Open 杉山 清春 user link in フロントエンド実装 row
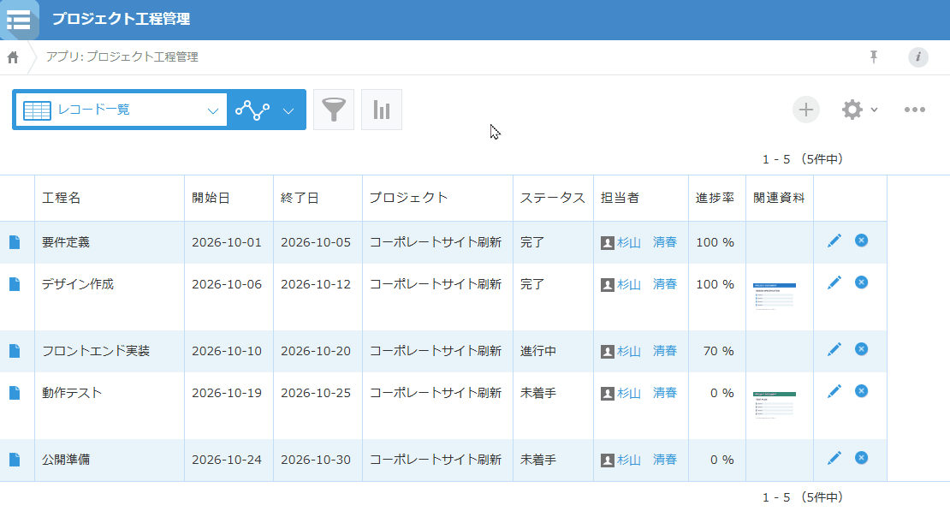 (x=646, y=351)
